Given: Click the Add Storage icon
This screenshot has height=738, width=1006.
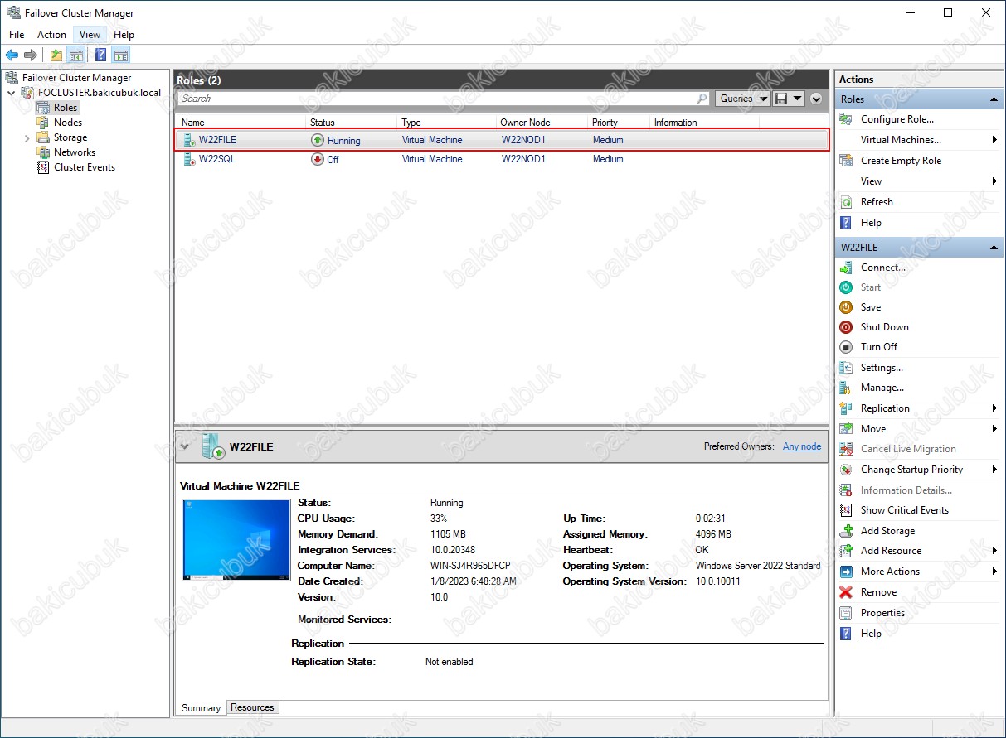Looking at the screenshot, I should (846, 531).
